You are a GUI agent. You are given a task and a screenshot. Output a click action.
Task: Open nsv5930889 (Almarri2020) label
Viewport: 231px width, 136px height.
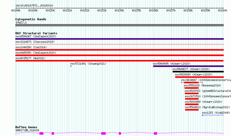203,102
